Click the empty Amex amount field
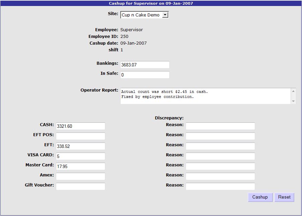Image resolution: width=302 pixels, height=216 pixels. click(x=80, y=176)
